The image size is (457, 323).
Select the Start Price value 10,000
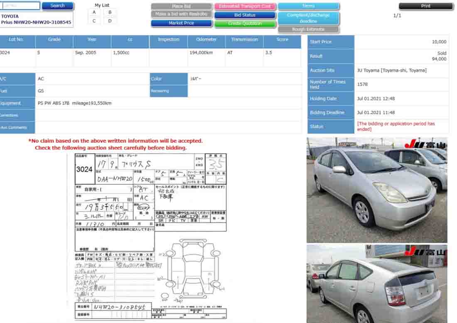(439, 42)
